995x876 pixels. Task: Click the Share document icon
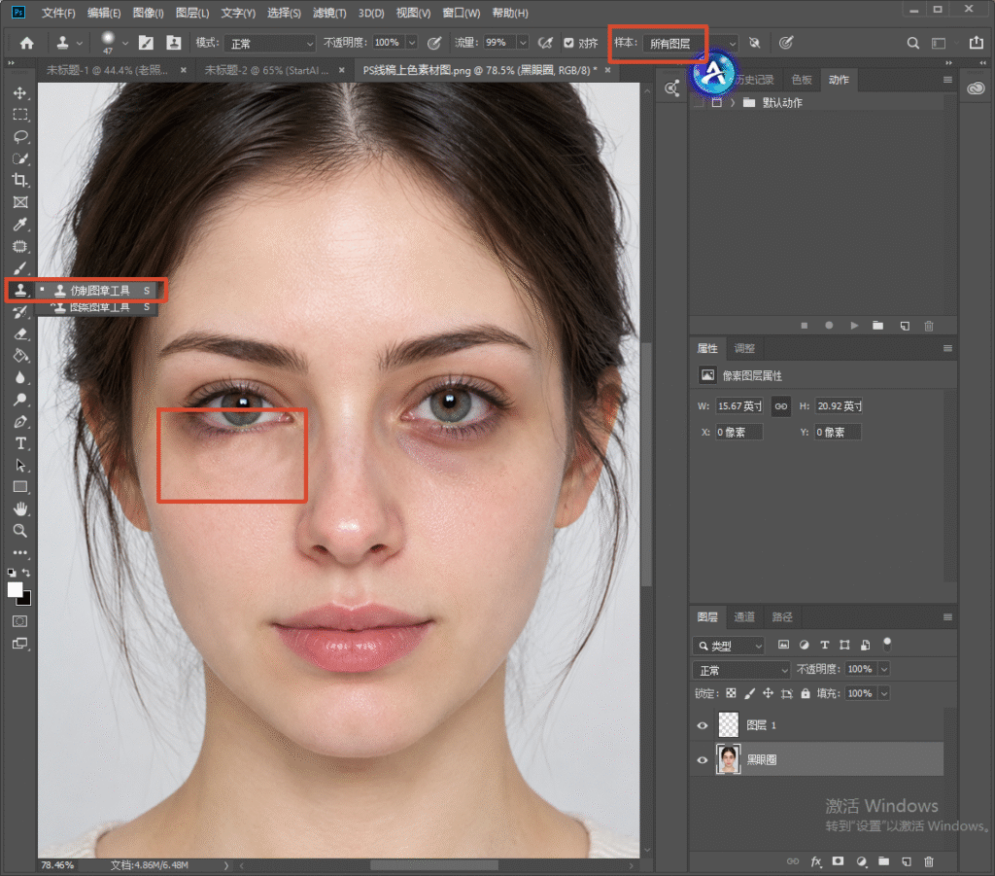[976, 43]
